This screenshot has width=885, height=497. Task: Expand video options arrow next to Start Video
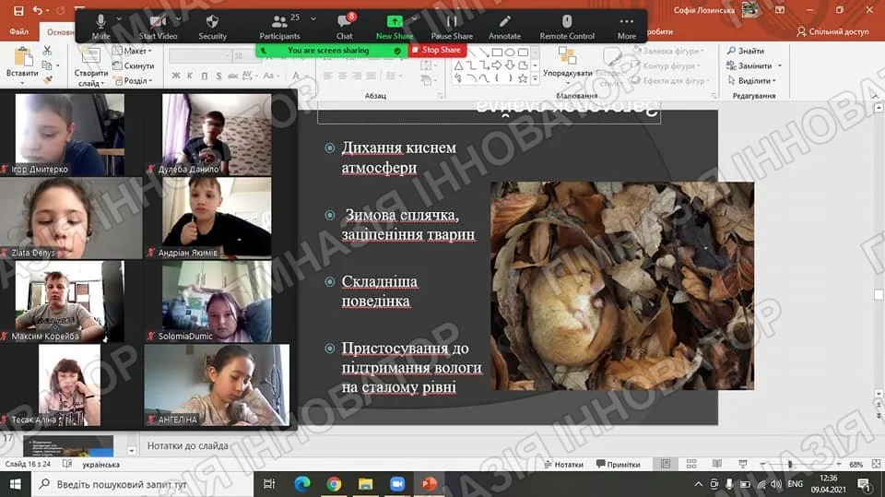pos(178,19)
